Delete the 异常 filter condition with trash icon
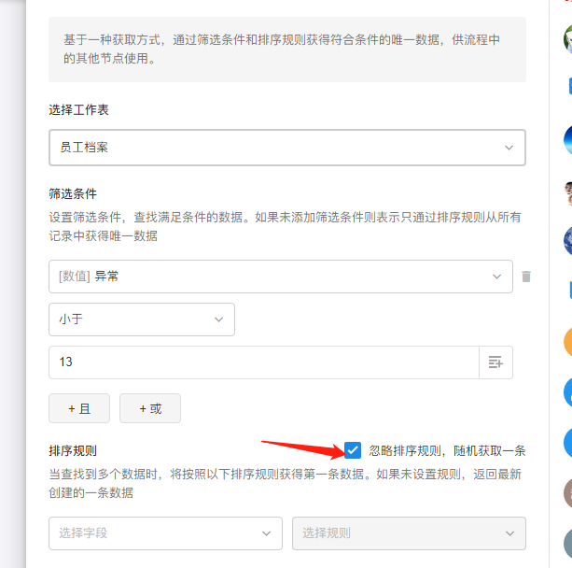This screenshot has height=568, width=572. point(526,277)
